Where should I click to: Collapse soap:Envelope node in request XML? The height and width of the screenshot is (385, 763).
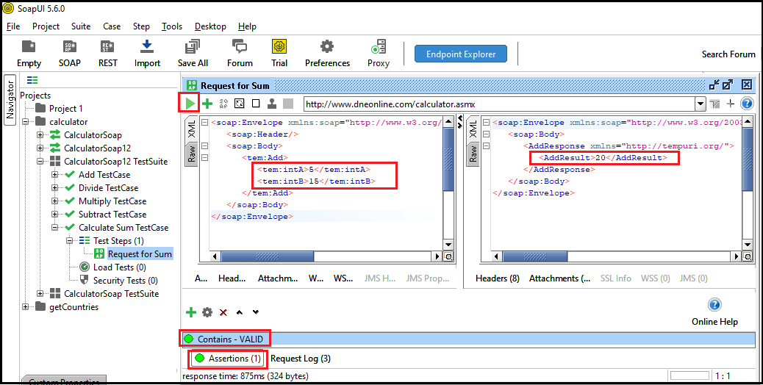coord(205,123)
